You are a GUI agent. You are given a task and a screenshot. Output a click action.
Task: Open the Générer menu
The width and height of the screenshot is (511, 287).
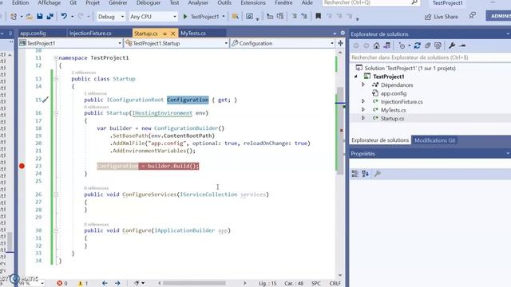(118, 3)
